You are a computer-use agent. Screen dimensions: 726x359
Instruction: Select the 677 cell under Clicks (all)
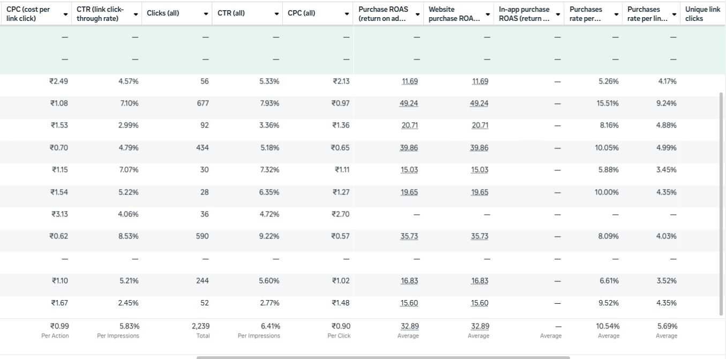[x=203, y=103]
